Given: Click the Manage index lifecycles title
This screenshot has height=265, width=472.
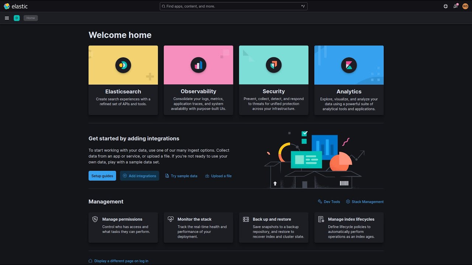Looking at the screenshot, I should pos(351,219).
